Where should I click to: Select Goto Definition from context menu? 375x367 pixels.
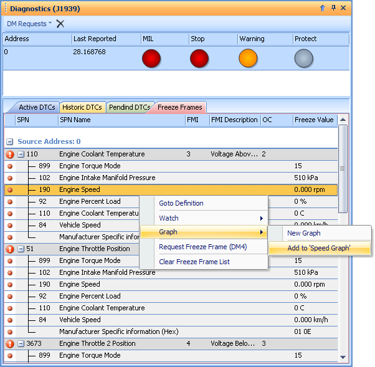click(x=181, y=203)
